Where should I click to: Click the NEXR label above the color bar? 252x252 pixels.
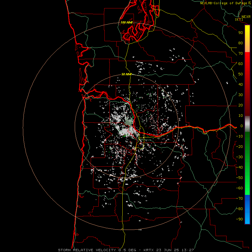[x=246, y=17]
